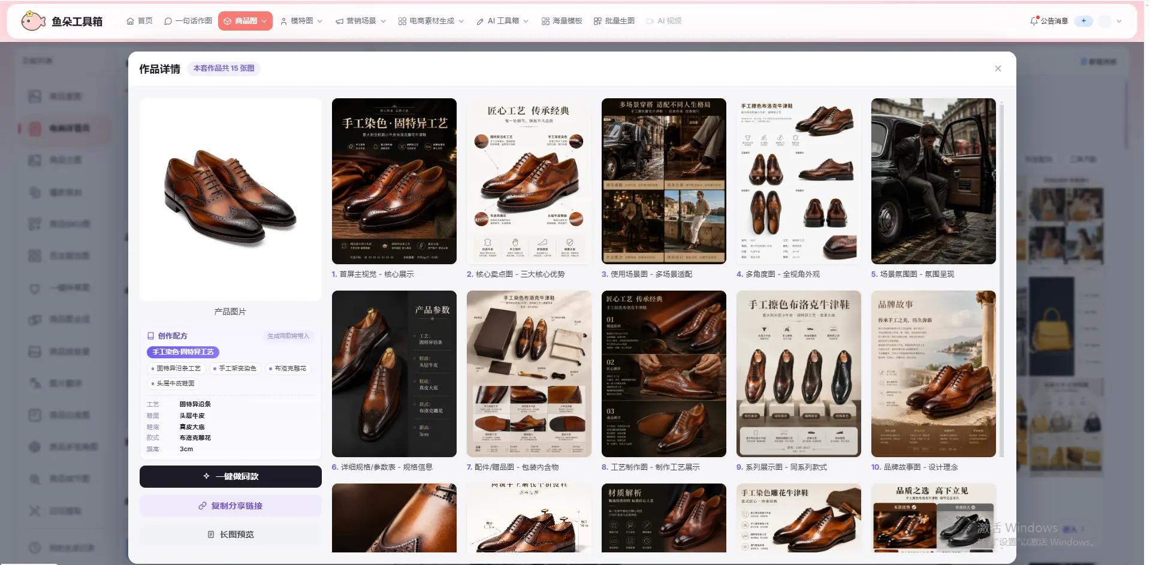Open thumbnail 9 系列展示图
This screenshot has height=565, width=1150.
[x=799, y=374]
